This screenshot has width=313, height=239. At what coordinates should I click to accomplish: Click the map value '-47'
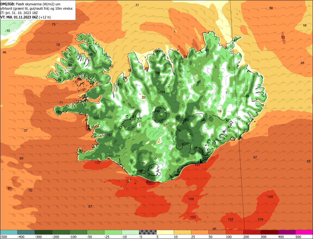click(235, 40)
